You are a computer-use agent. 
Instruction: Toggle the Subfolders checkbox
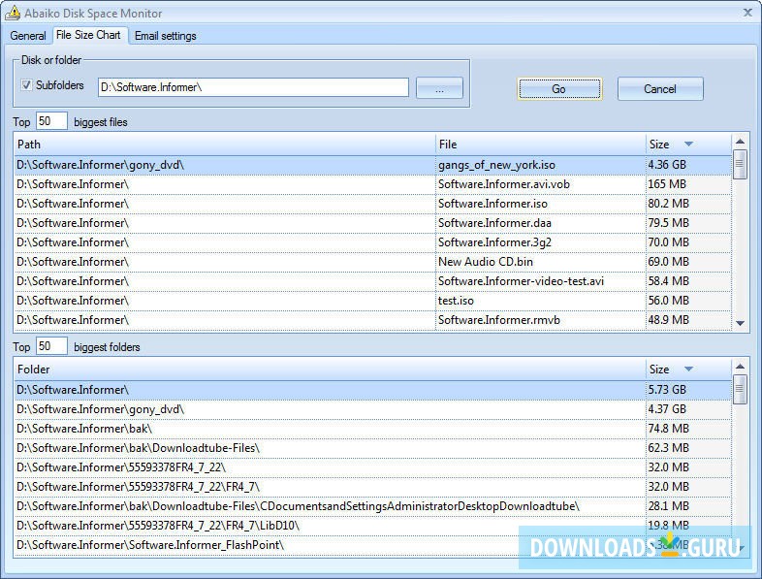(27, 85)
